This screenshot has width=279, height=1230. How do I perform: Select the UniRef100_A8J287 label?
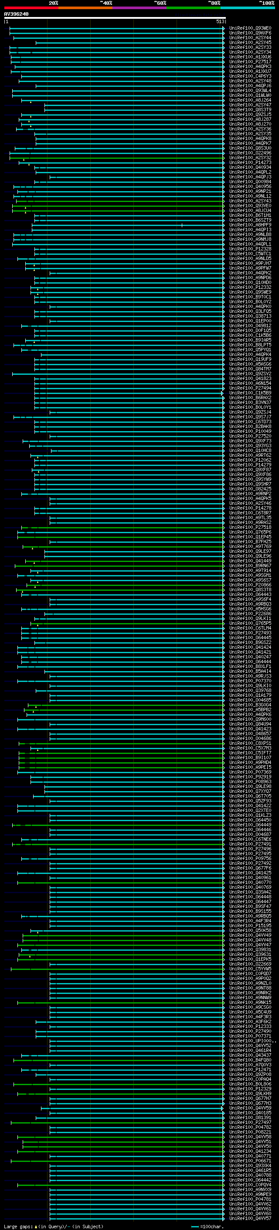click(x=250, y=120)
